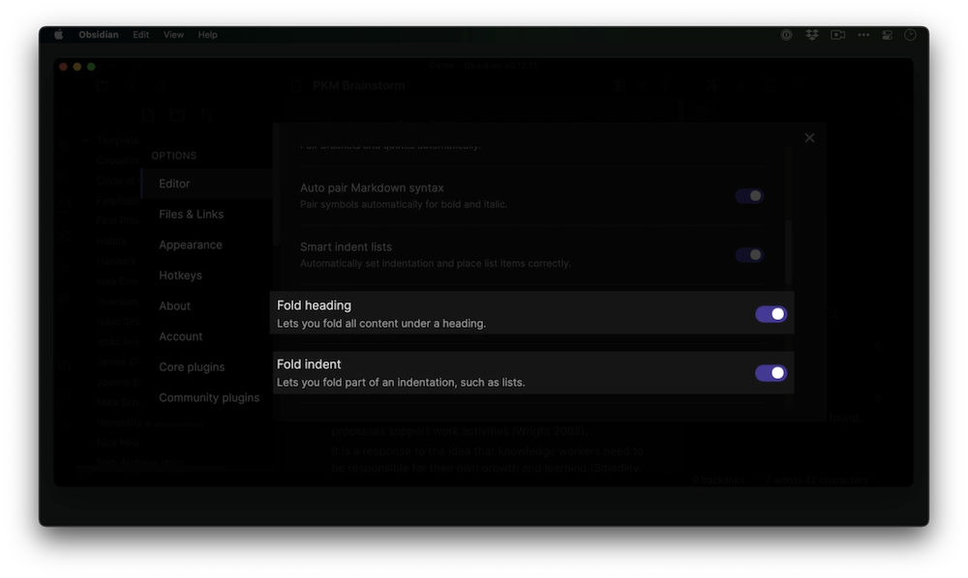
Task: Click the new folder icon in background
Action: (177, 115)
